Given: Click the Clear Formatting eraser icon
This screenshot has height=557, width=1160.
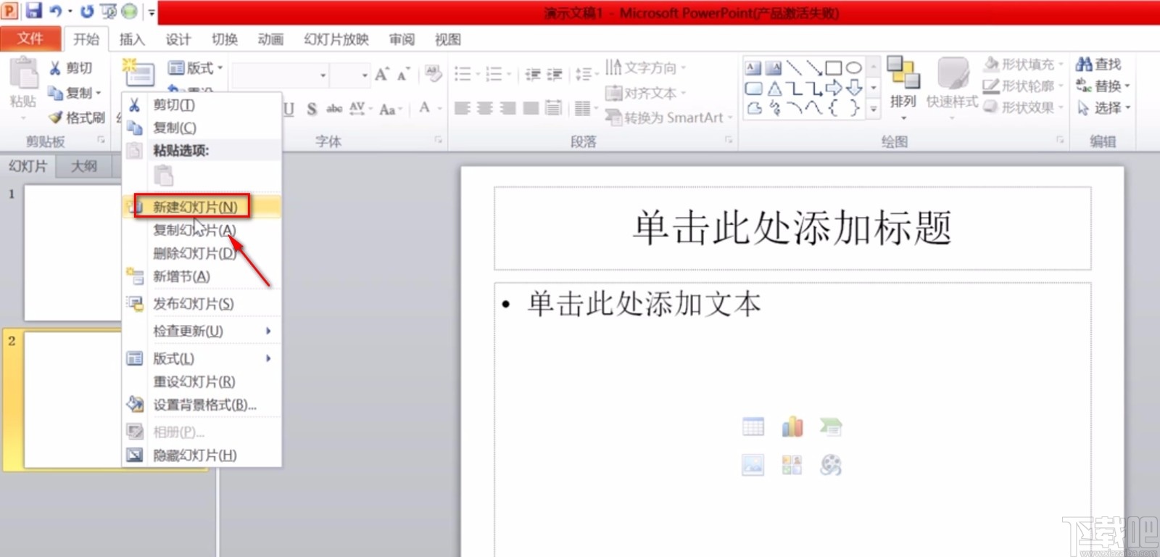Looking at the screenshot, I should tap(434, 73).
